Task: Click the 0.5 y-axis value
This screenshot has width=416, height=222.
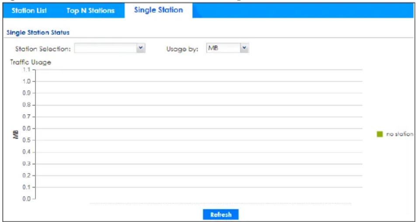Action: (x=27, y=140)
